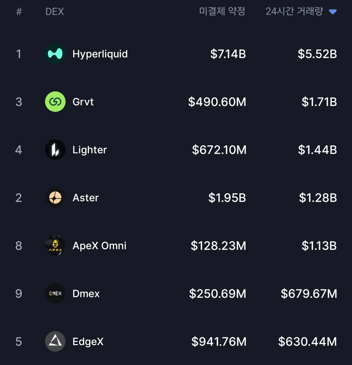Toggle sort arrow beside 24시간 거래량
This screenshot has height=365, width=352.
click(x=332, y=12)
